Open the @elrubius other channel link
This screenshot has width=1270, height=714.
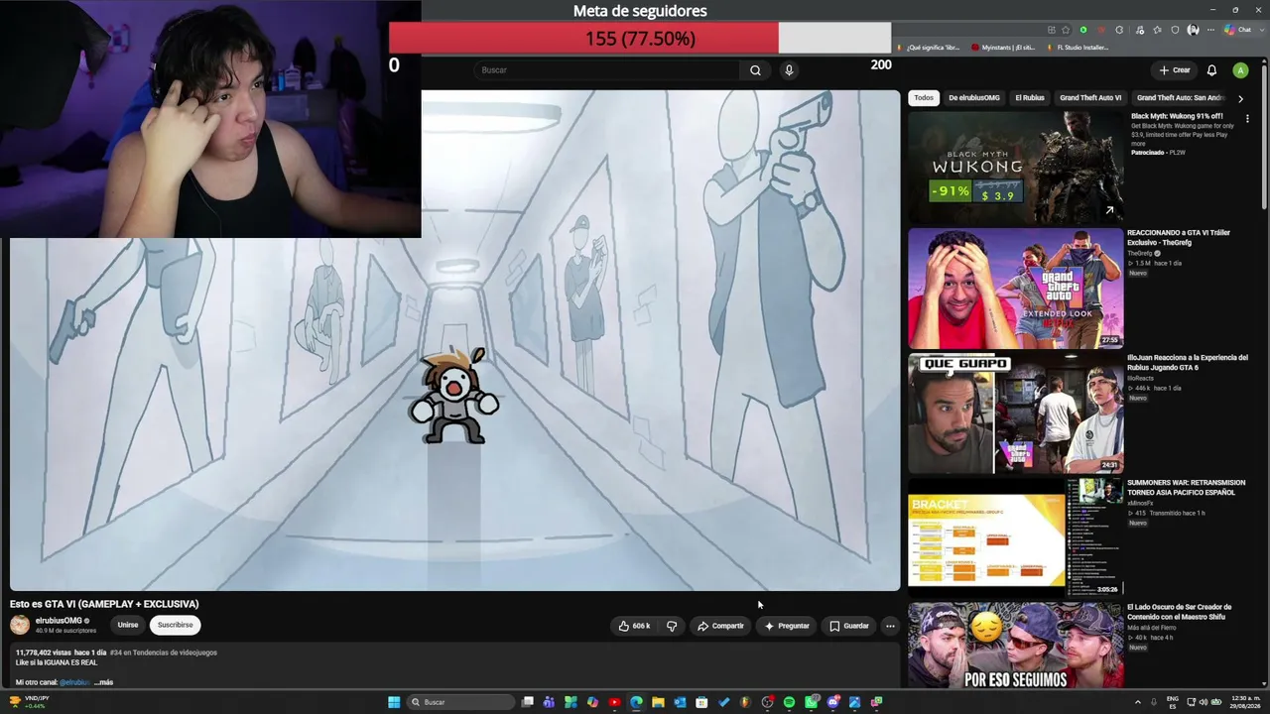74,682
